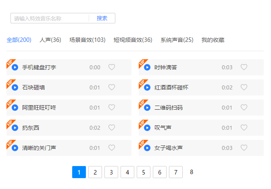Open the 系统声音(25) tab
This screenshot has width=271, height=189.
pyautogui.click(x=177, y=40)
